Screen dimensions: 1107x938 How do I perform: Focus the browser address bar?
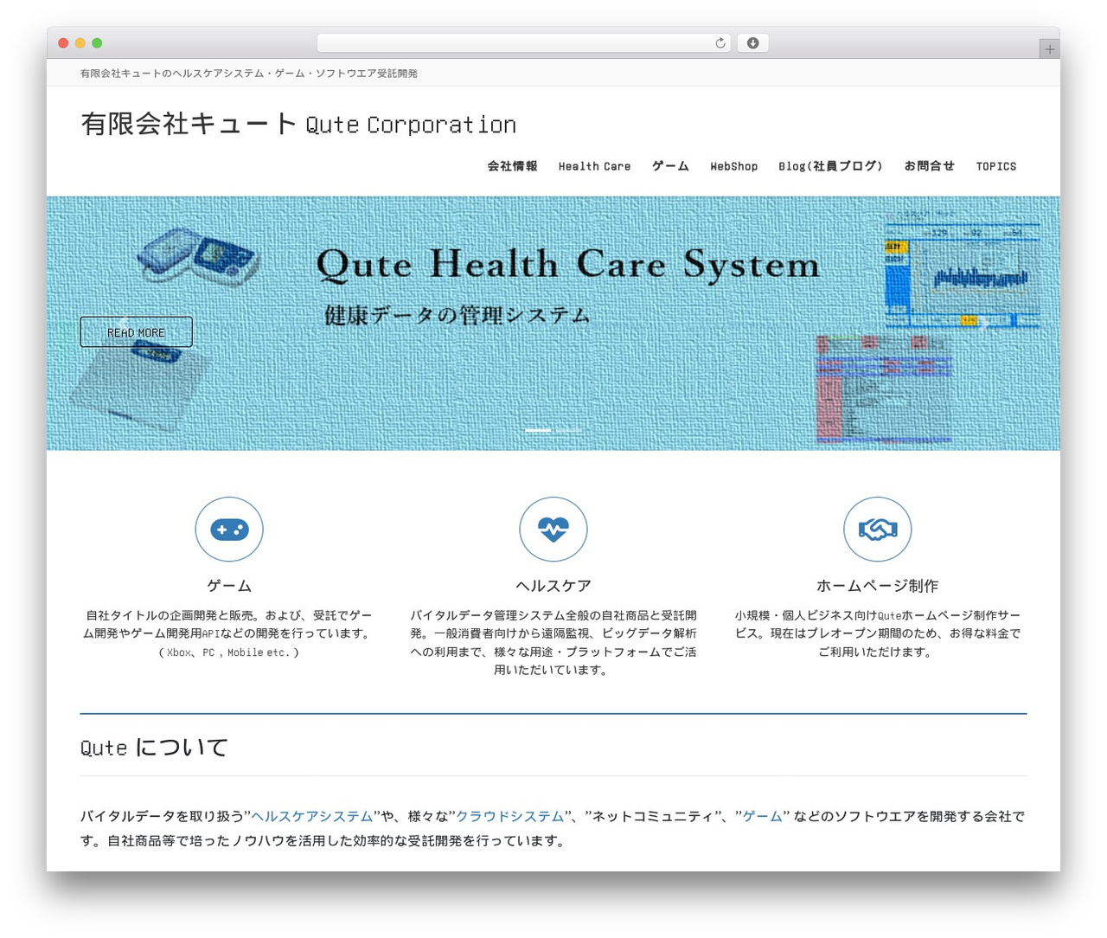(x=523, y=43)
